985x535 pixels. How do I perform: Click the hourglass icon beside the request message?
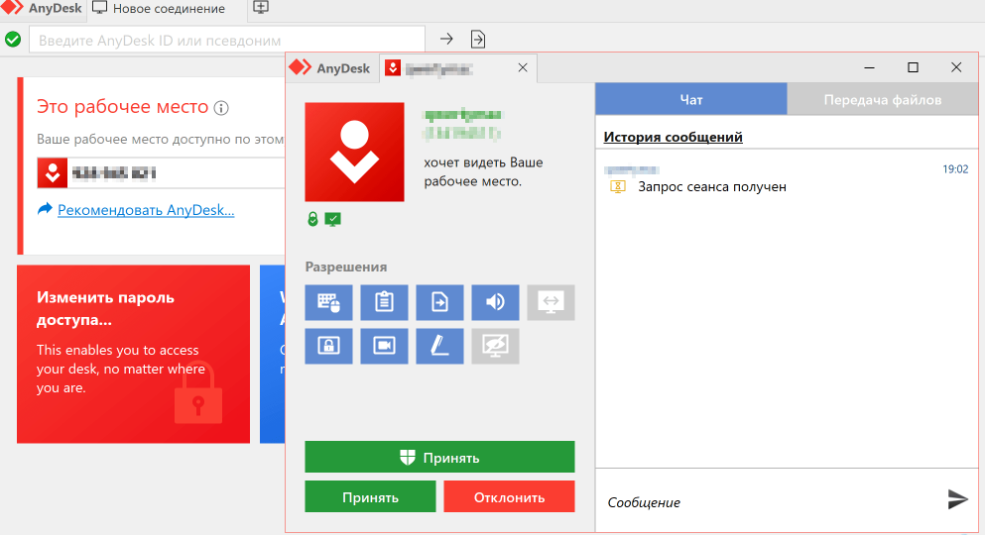tap(618, 187)
